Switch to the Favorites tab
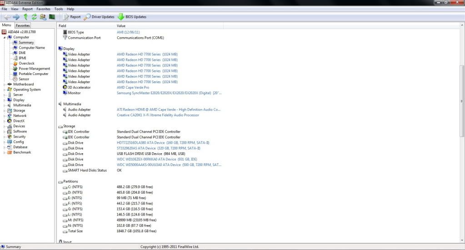Image resolution: width=465 pixels, height=250 pixels. pos(23,25)
